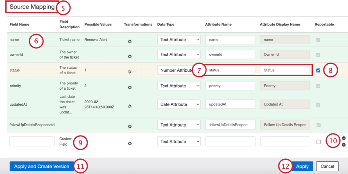Click the minus icon to remove custom field
Screen dimensions: 348x174
(x=343, y=138)
